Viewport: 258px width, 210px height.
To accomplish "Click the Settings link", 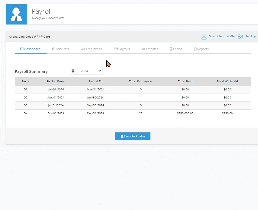I will pyautogui.click(x=251, y=36).
